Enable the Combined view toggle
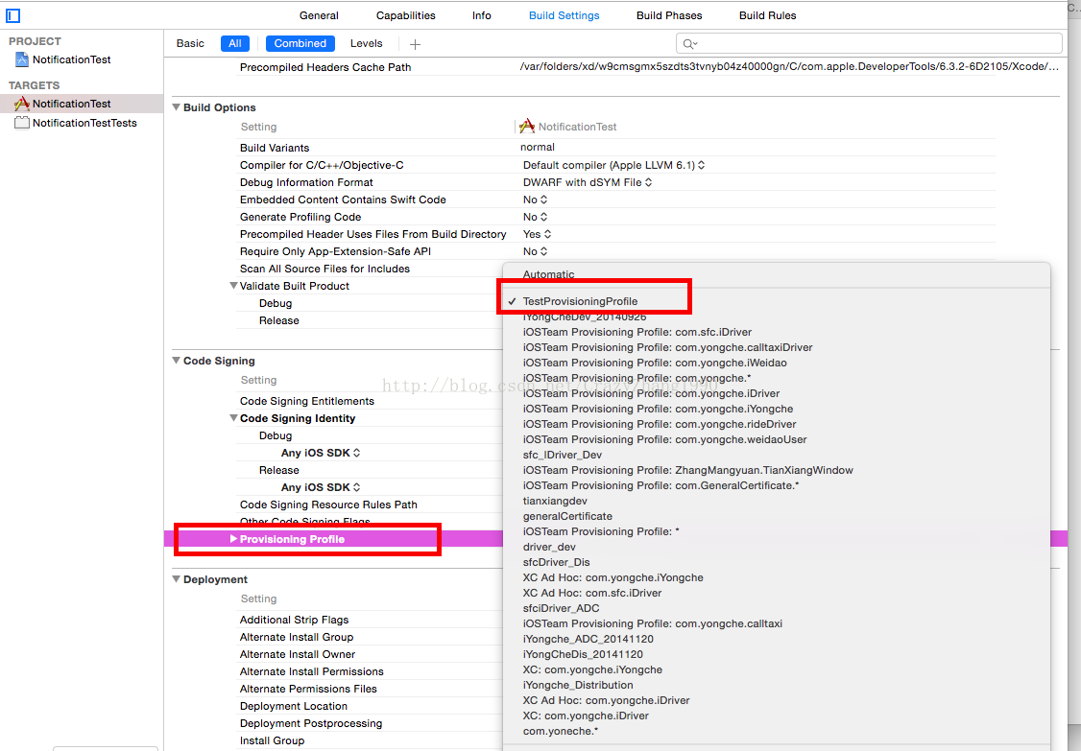The width and height of the screenshot is (1081, 751). coord(300,43)
